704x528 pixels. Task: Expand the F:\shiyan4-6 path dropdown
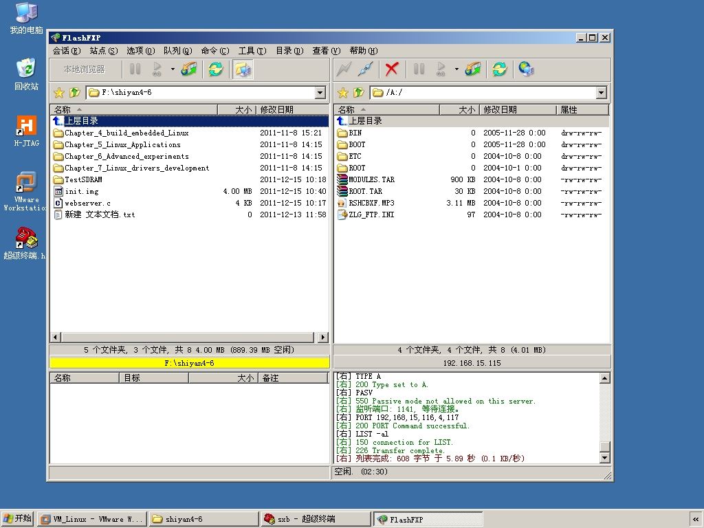pos(320,93)
